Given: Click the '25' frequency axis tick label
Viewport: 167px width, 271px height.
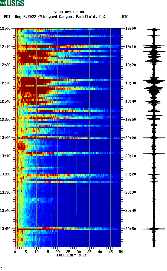Looking at the screenshot, I should click(x=68, y=252).
